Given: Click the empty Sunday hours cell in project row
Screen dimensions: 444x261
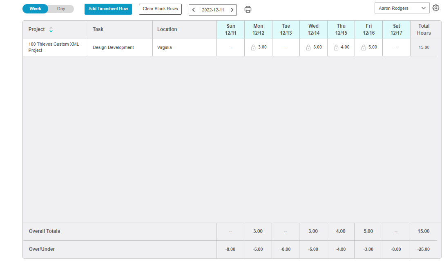Looking at the screenshot, I should pyautogui.click(x=230, y=47).
